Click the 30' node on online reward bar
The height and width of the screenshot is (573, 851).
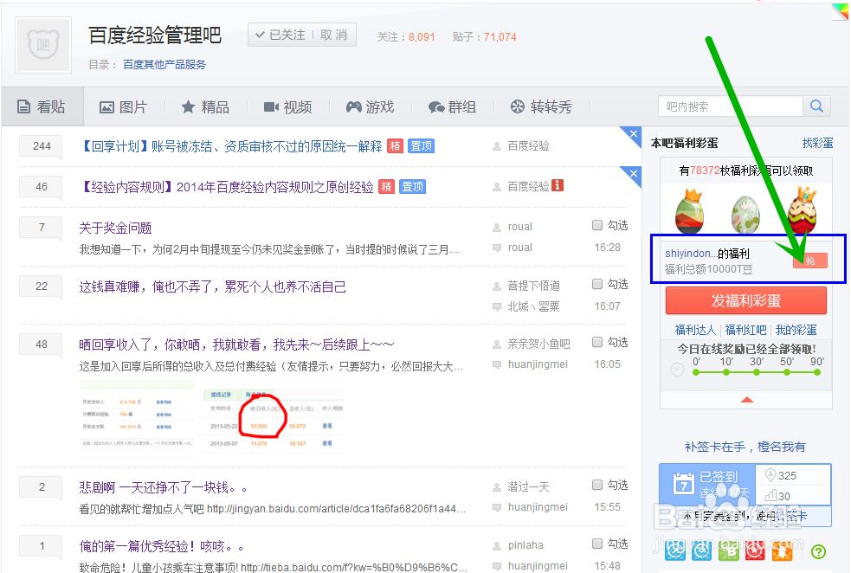(757, 372)
